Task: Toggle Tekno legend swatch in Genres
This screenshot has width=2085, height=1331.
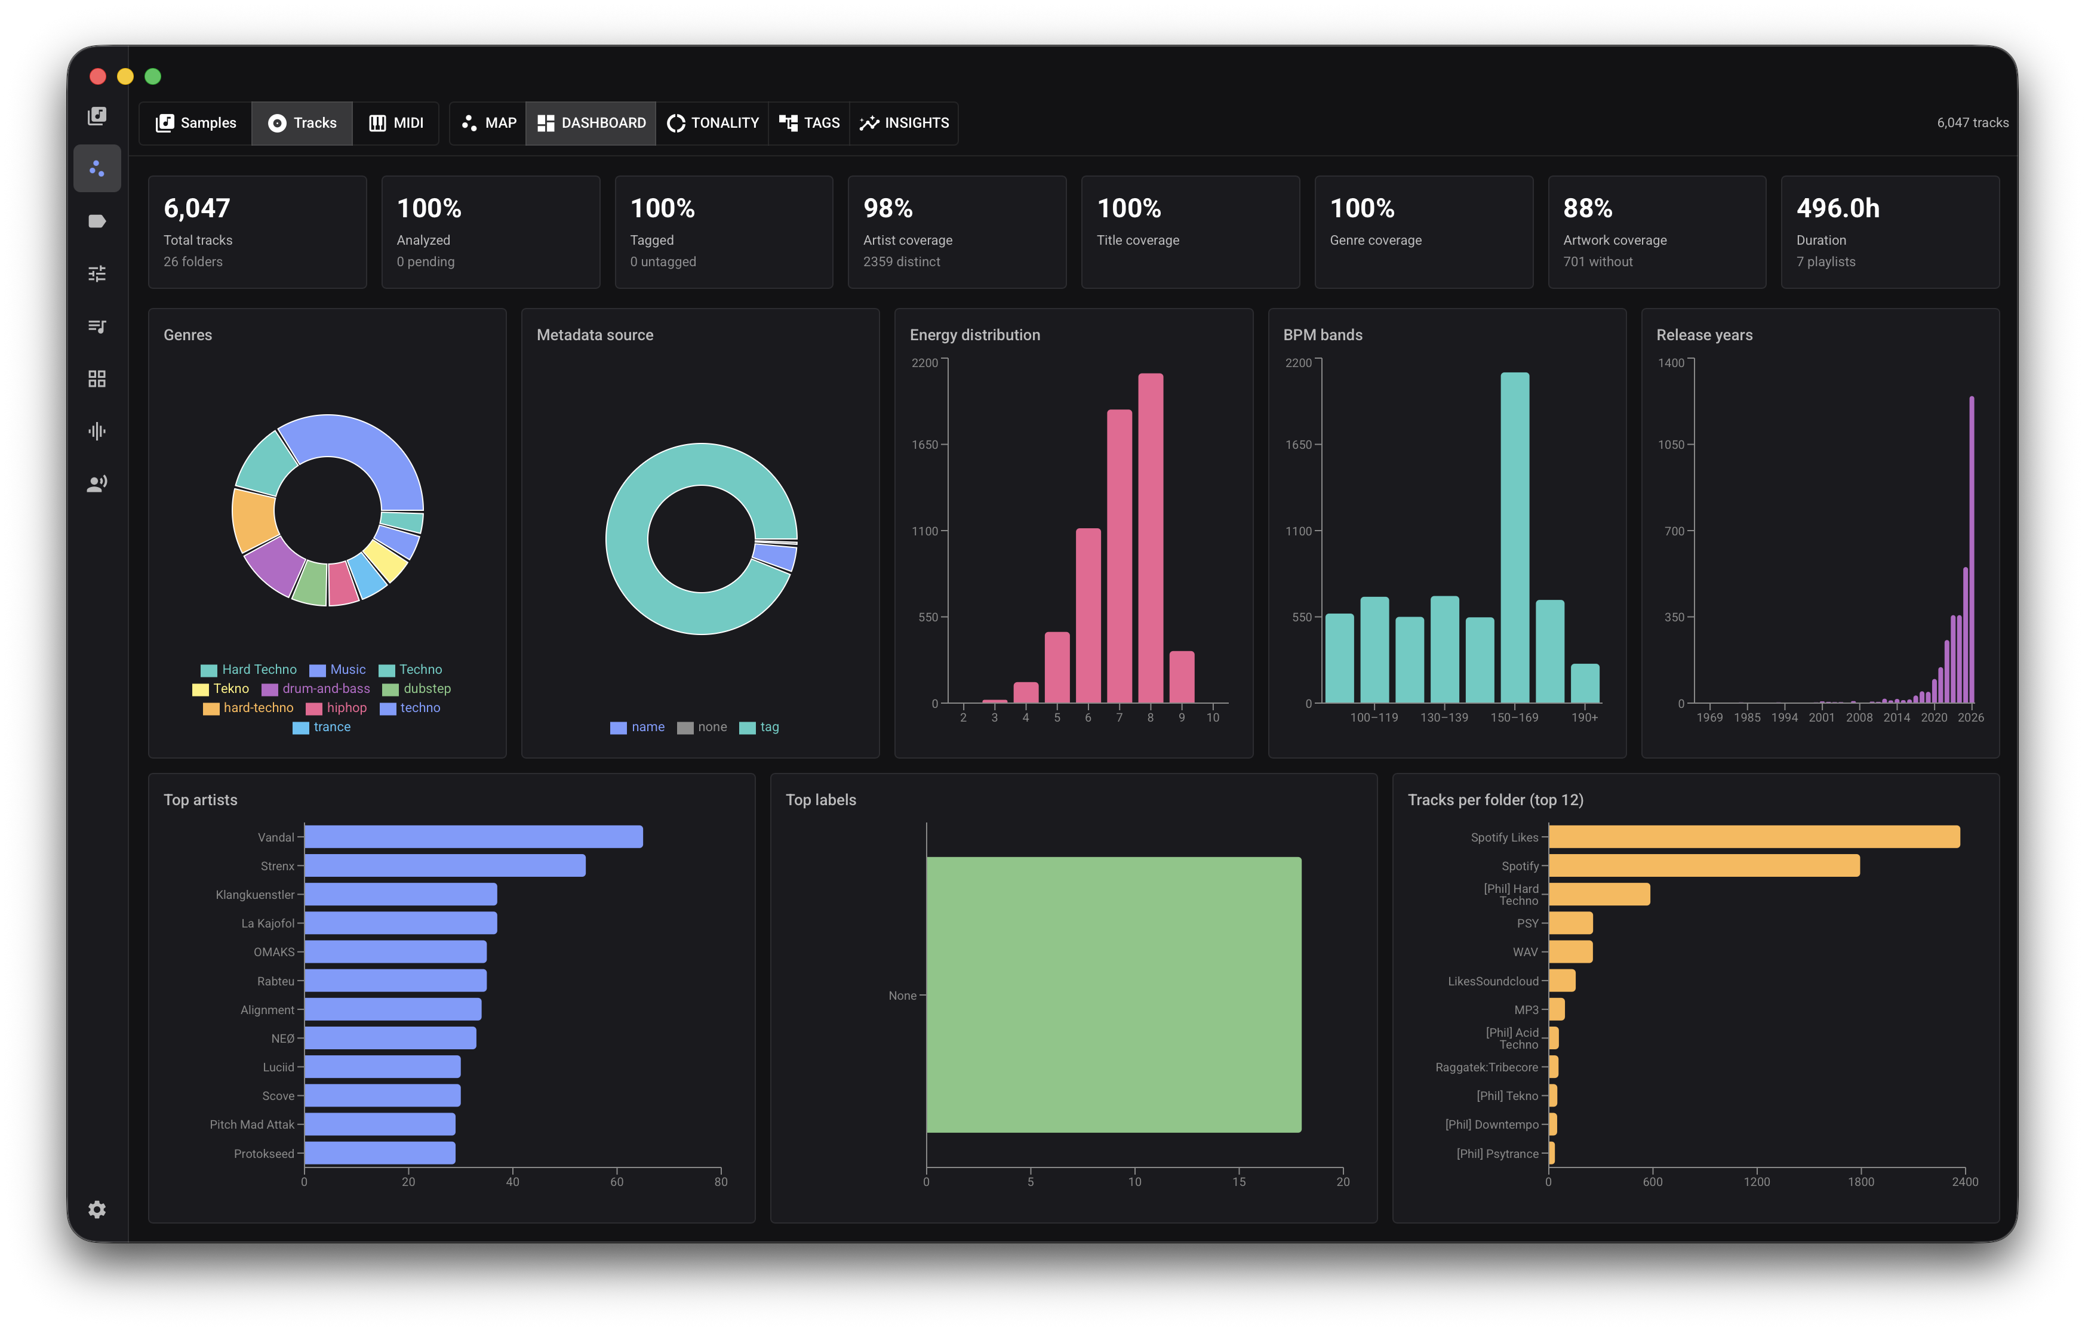Action: coord(200,690)
